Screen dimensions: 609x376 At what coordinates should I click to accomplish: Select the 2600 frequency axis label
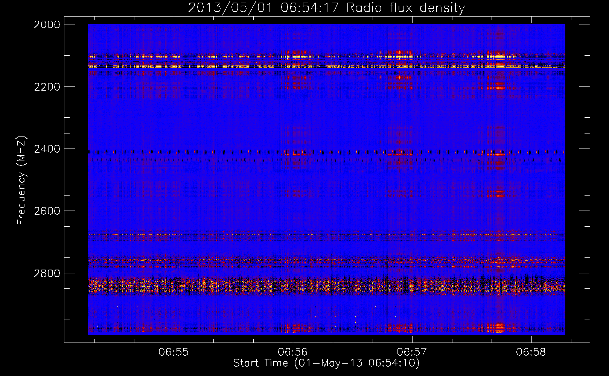(x=47, y=211)
